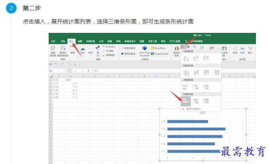Click the fx insert function button

click(89, 71)
